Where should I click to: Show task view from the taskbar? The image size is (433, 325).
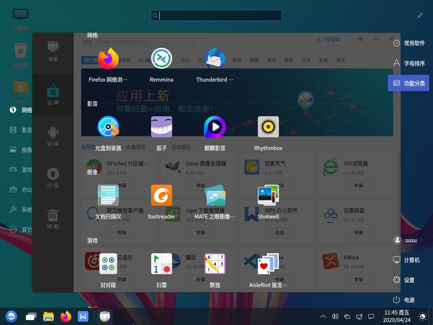(31, 316)
